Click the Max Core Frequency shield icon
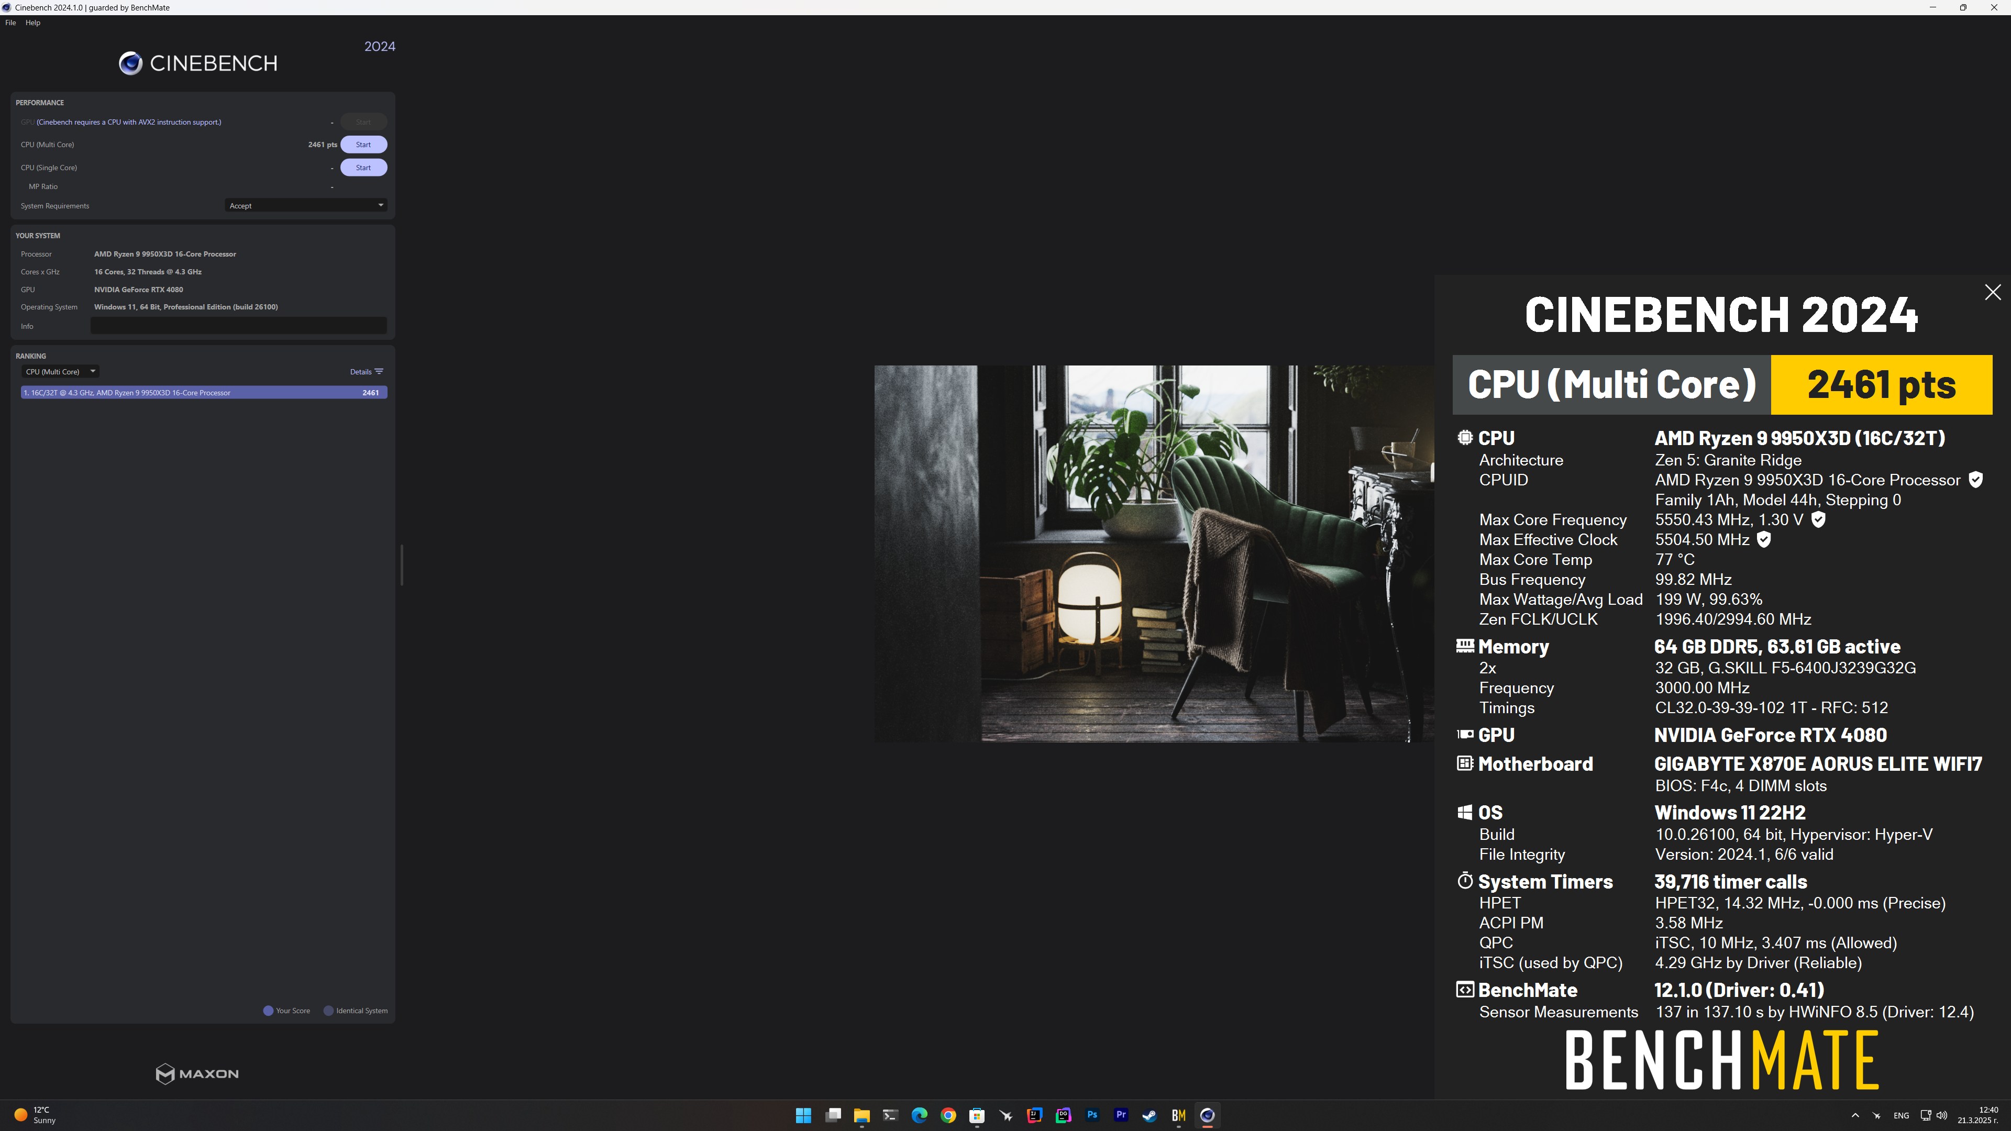 click(x=1818, y=520)
